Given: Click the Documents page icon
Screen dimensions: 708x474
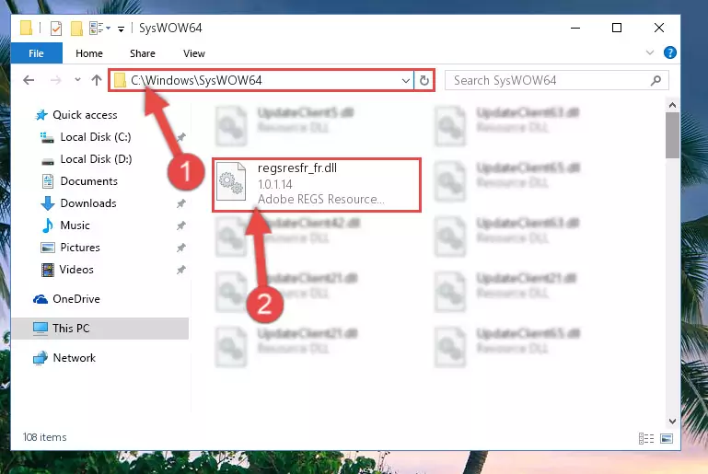Looking at the screenshot, I should (47, 181).
